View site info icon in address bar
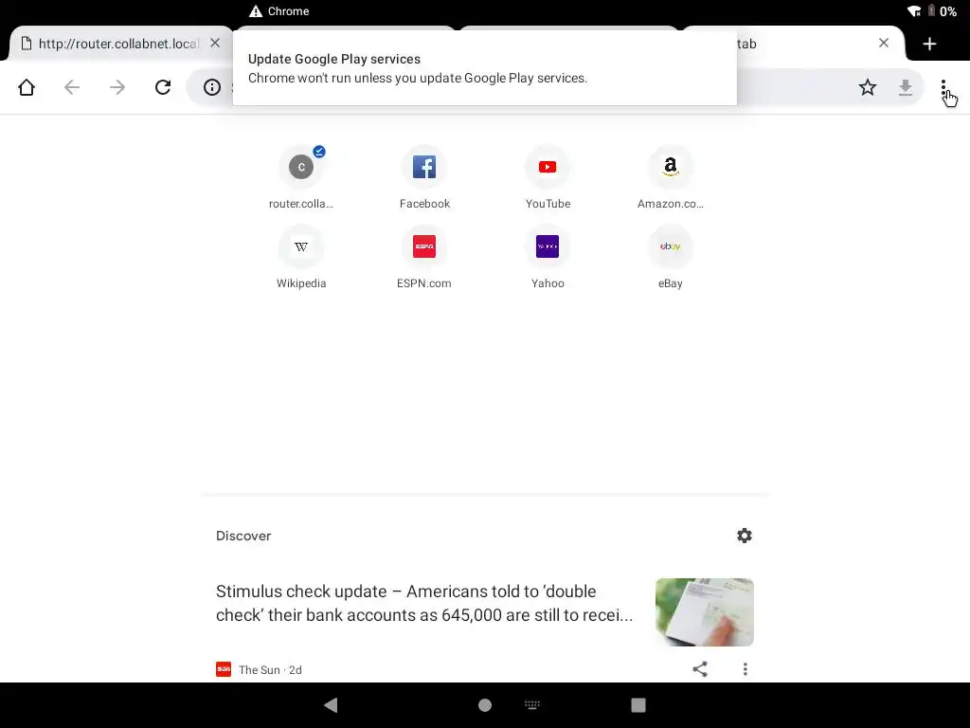Viewport: 970px width, 728px height. (x=212, y=87)
